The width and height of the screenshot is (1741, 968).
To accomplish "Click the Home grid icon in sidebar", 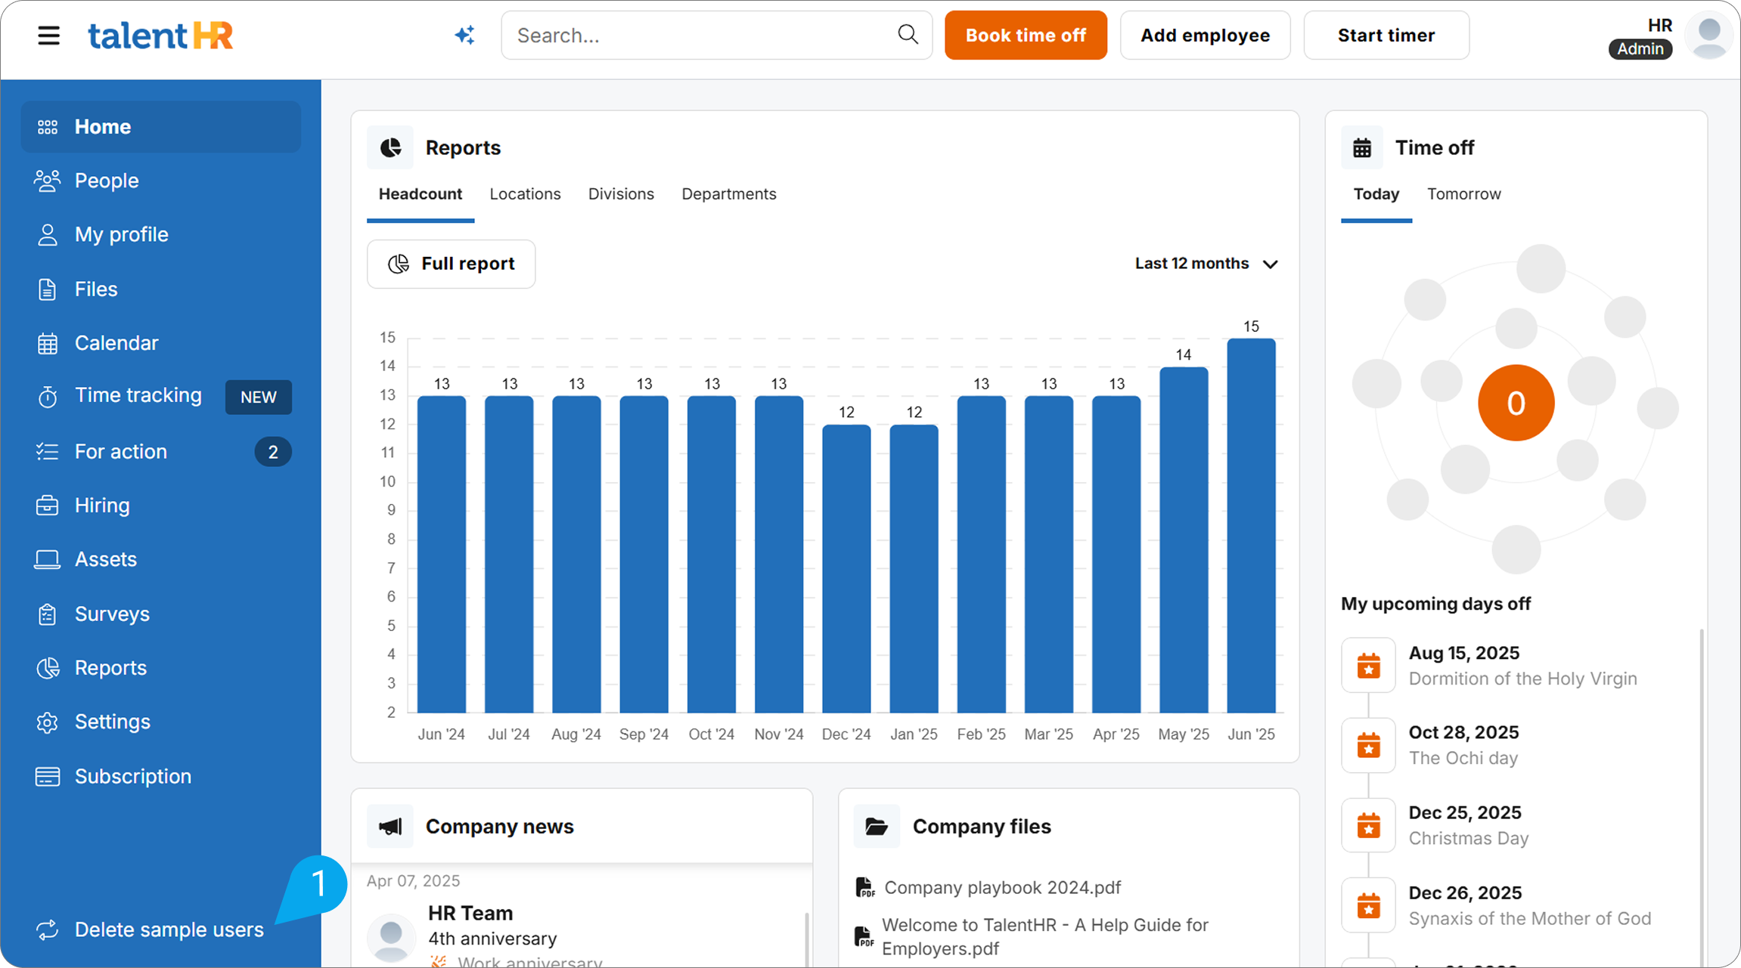I will tap(48, 127).
